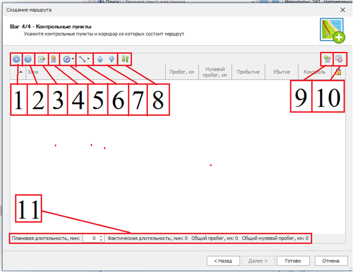Viewport: 353px width, 272px height.
Task: Expand the route line dropdown arrow
Action: click(89, 58)
